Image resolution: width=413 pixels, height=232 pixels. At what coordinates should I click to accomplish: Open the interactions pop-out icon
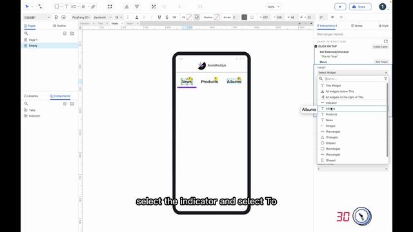click(x=386, y=41)
